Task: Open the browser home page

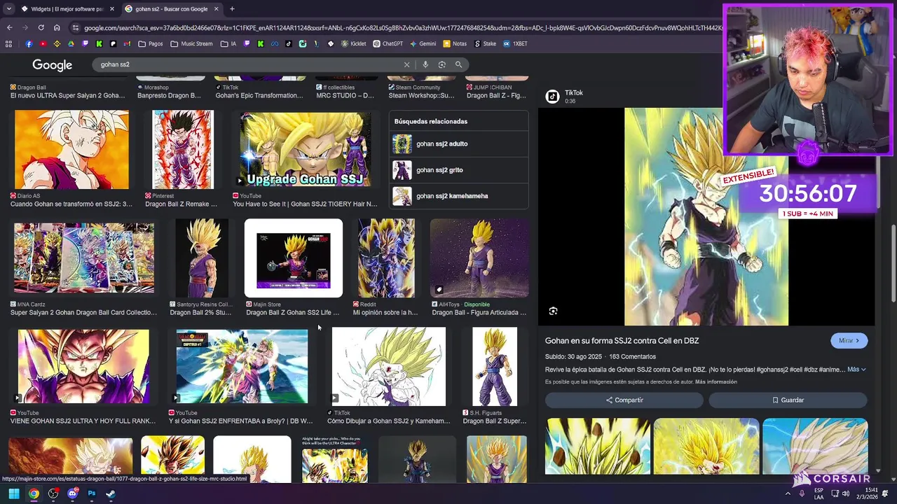Action: point(57,27)
